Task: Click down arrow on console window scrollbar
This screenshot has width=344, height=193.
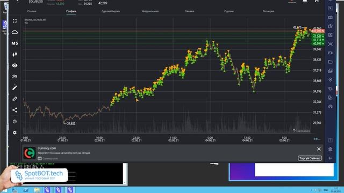Action: coord(125,182)
